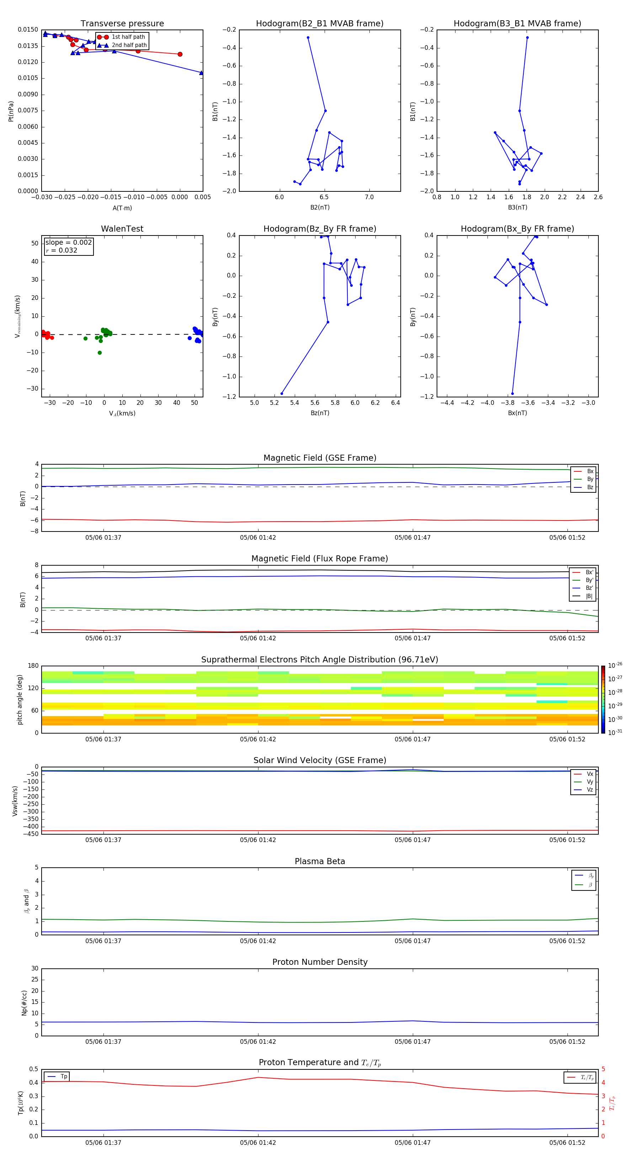The image size is (640, 1174).
Task: Click the 'Hodogram(B2_B1 MVAB frame)' title
Action: (320, 24)
